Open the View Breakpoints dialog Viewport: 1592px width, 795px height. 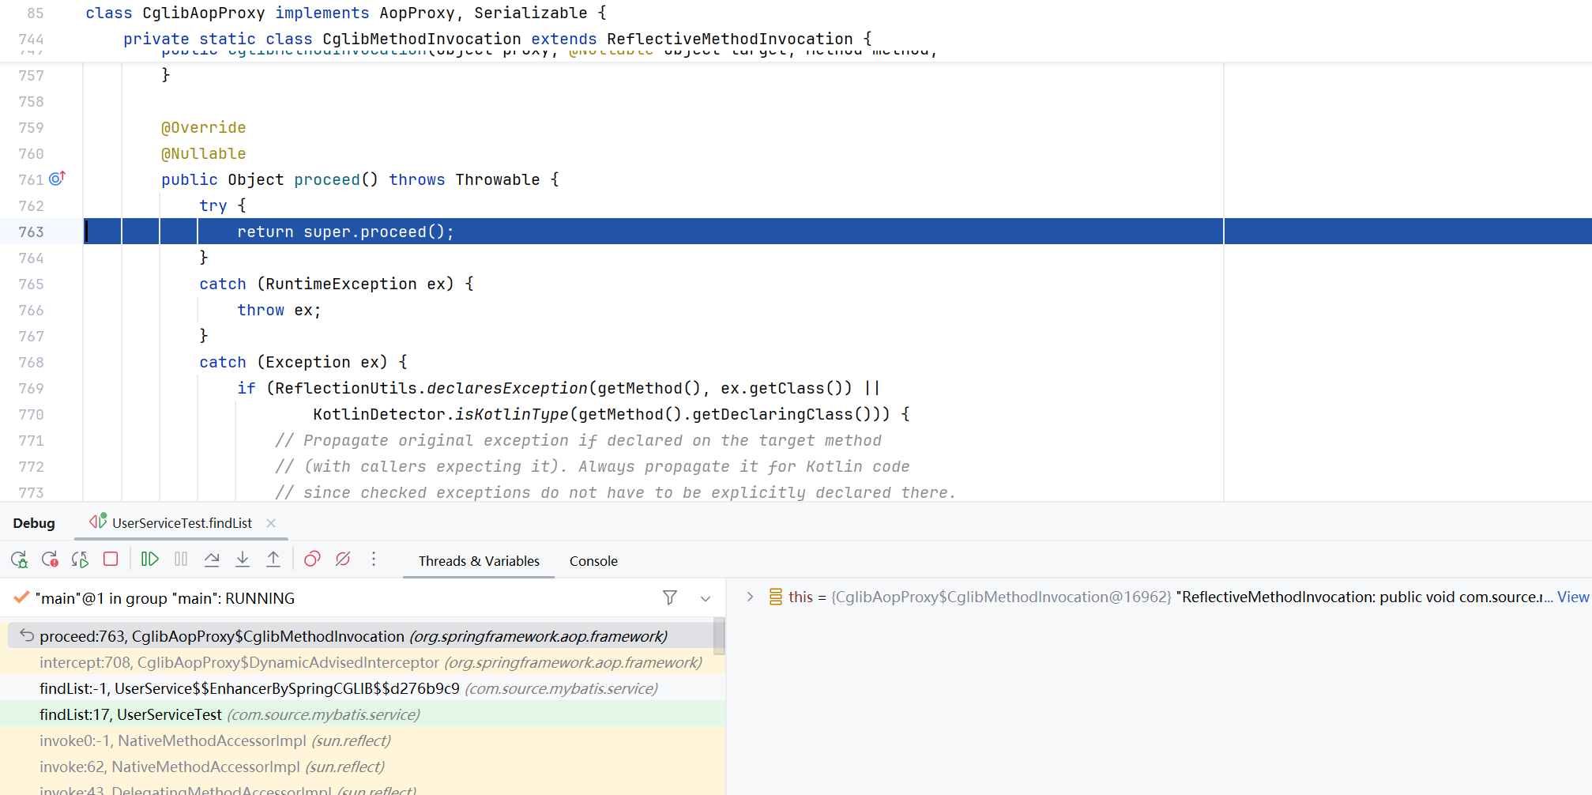312,560
